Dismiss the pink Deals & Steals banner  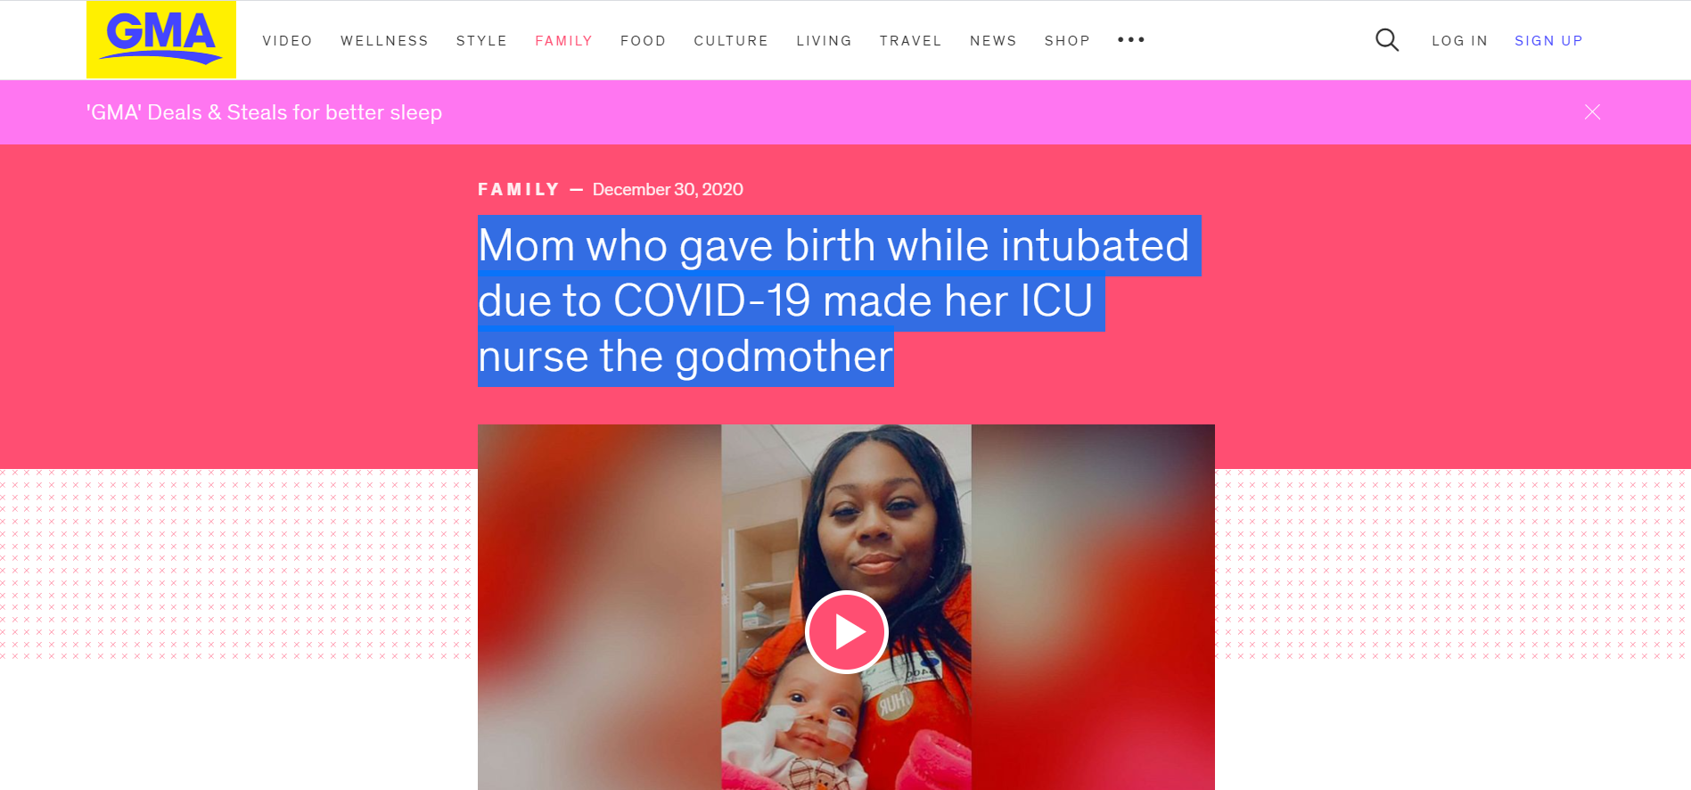point(1592,112)
